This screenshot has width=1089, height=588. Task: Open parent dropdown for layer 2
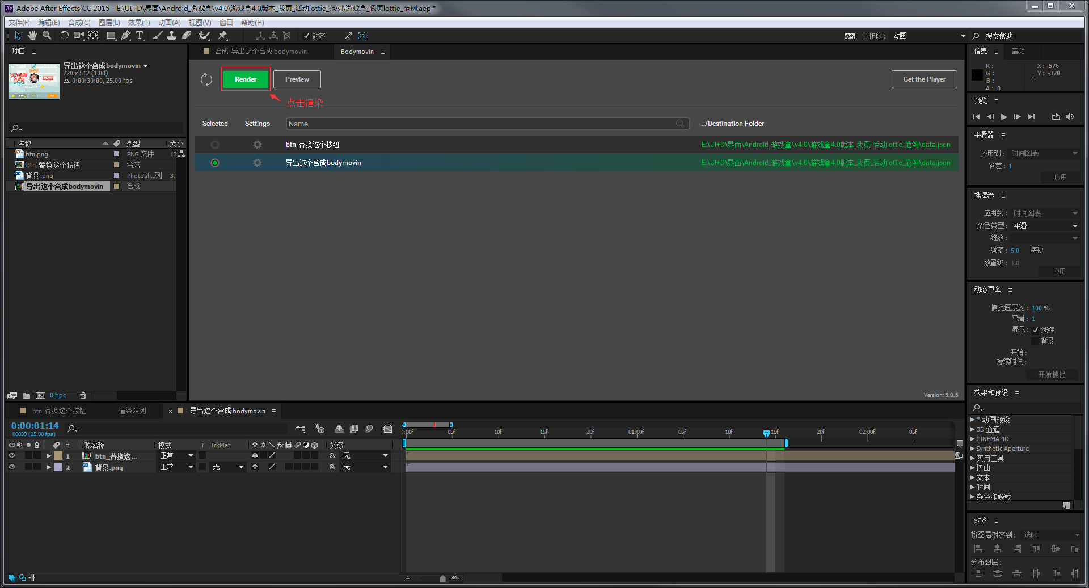(x=366, y=467)
